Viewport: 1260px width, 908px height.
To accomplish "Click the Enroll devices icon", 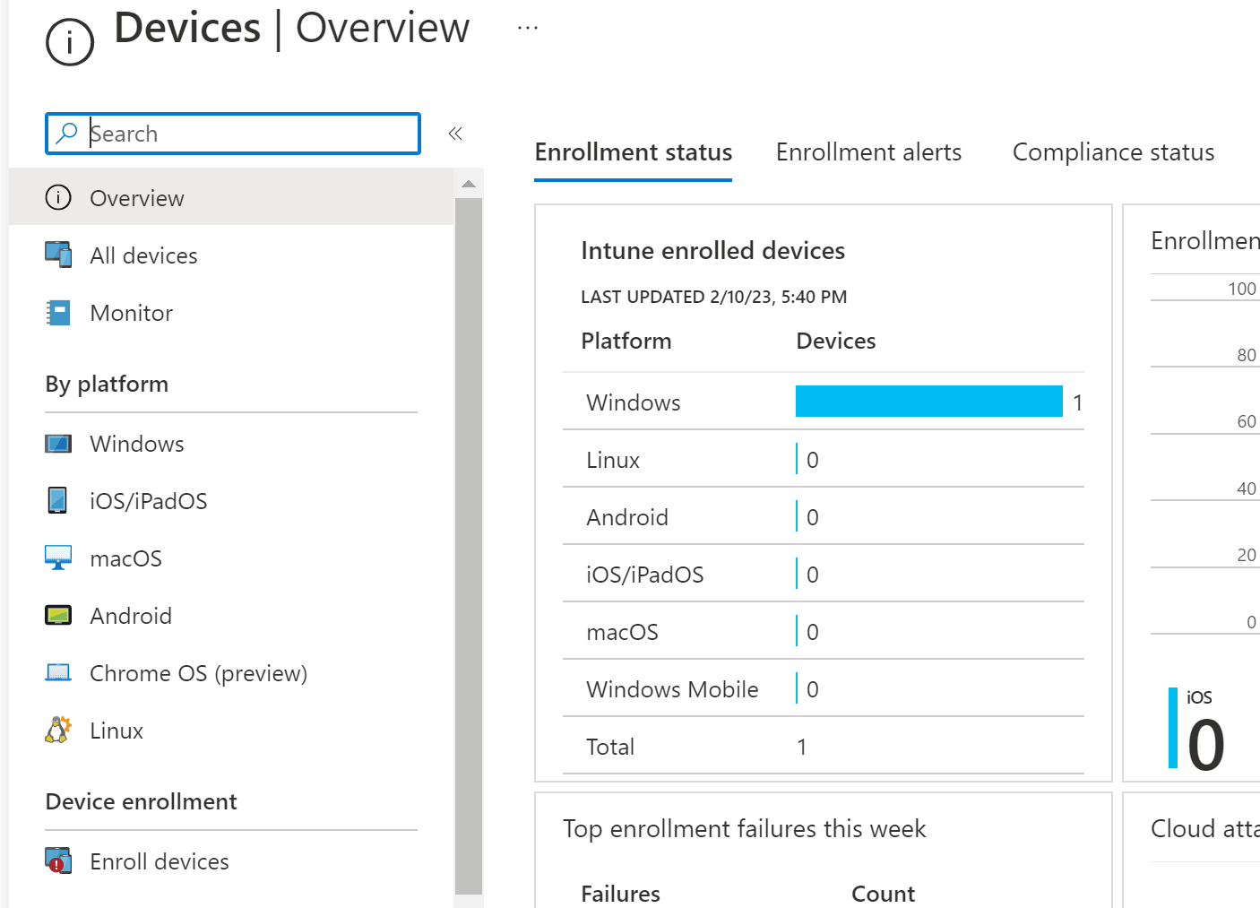I will click(58, 860).
